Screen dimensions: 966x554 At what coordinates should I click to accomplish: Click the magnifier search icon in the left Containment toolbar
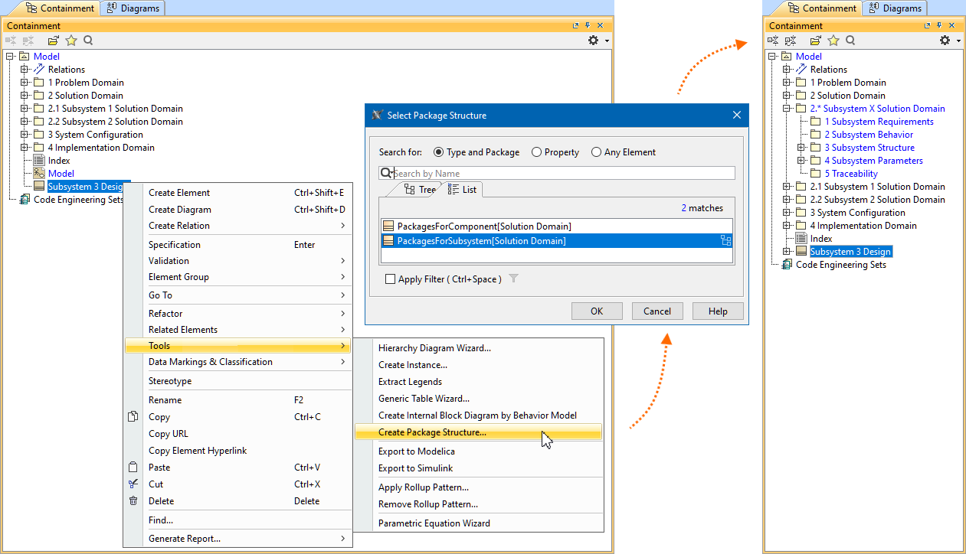tap(88, 41)
